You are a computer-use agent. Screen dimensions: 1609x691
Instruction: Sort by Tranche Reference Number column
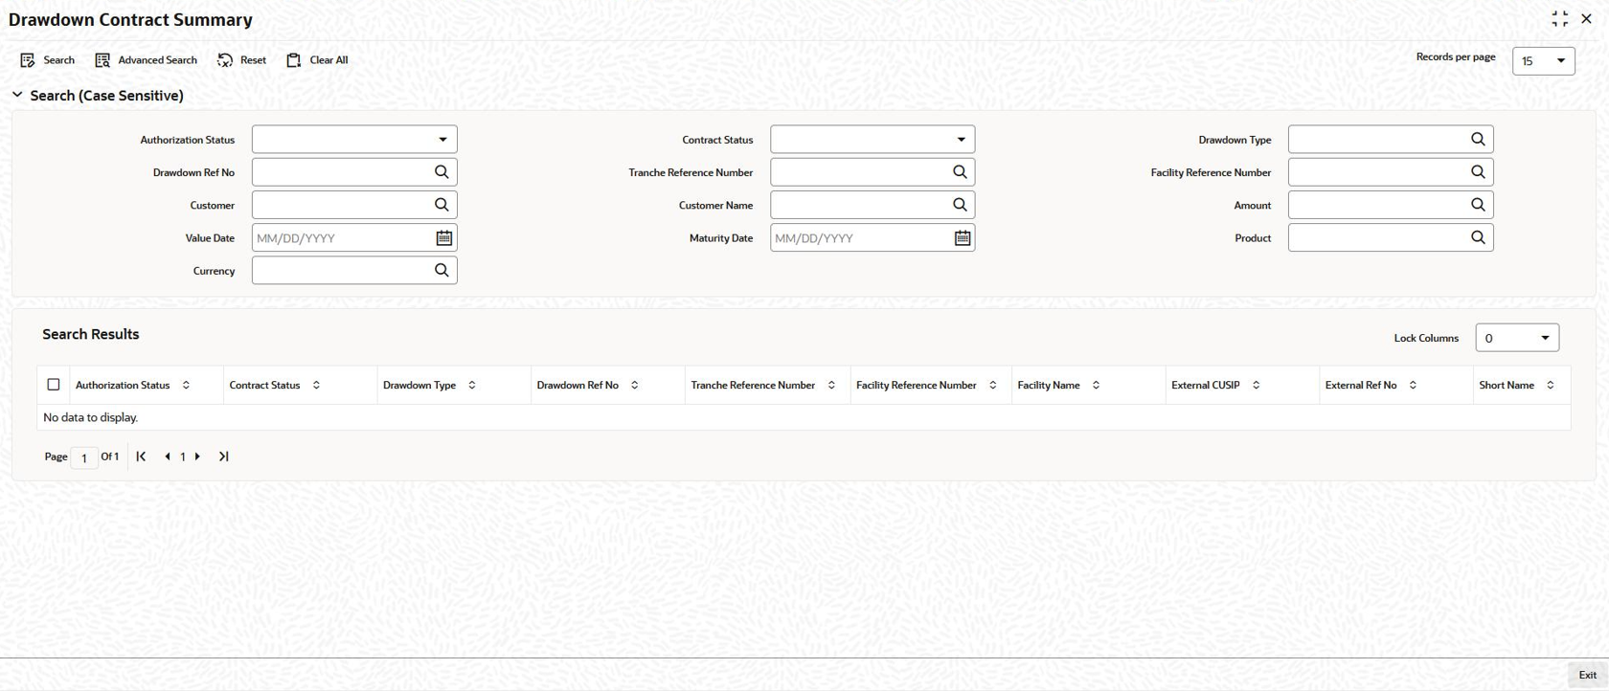[831, 385]
